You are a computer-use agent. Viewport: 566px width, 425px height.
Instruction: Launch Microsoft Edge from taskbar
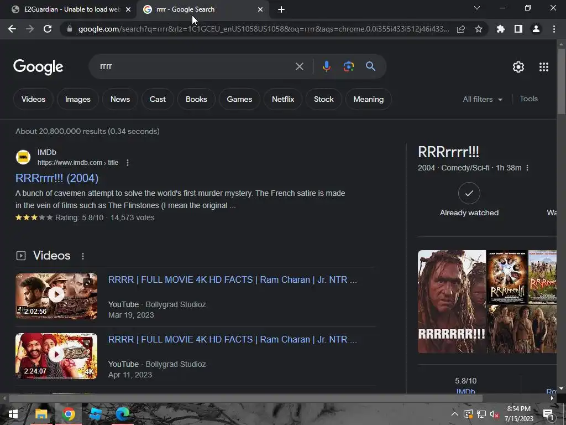pos(122,414)
